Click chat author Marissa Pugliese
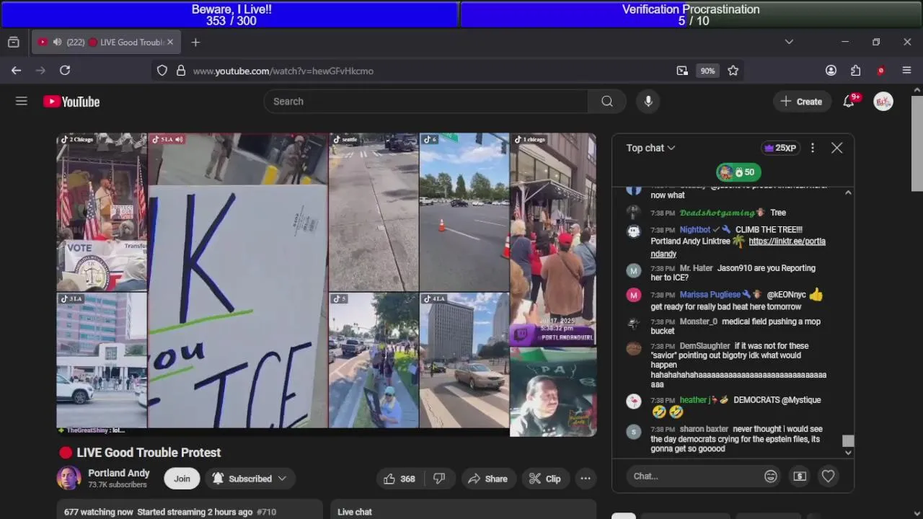Image resolution: width=923 pixels, height=519 pixels. pos(710,295)
